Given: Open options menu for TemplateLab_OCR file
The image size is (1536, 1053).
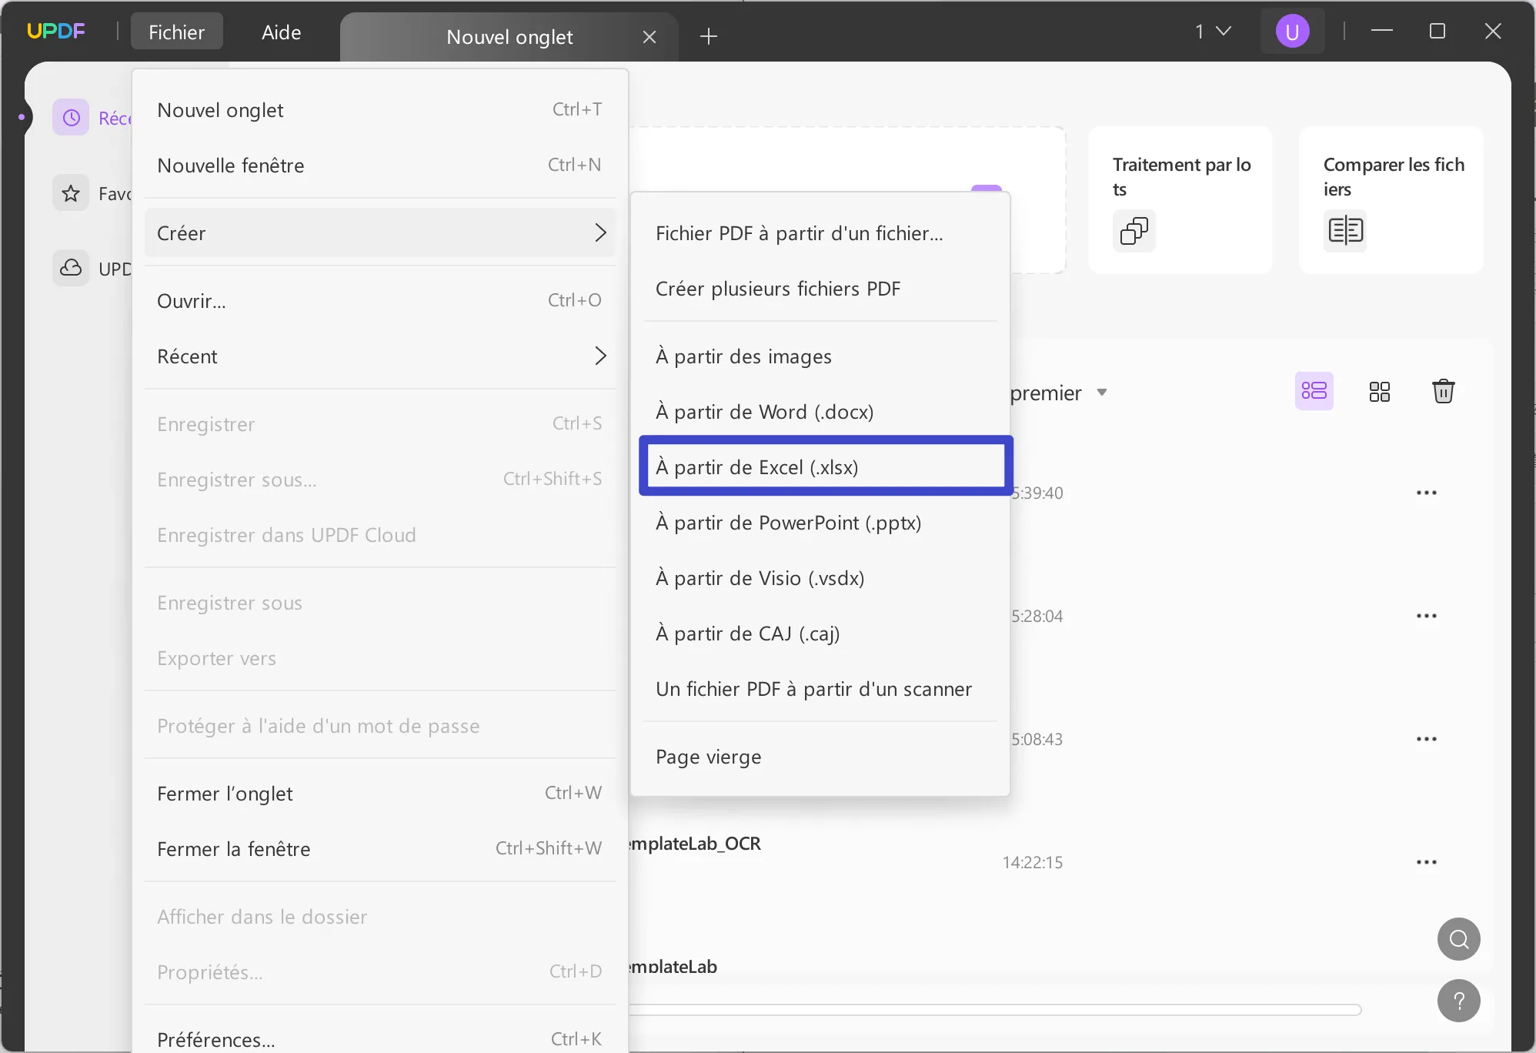Looking at the screenshot, I should tap(1427, 861).
